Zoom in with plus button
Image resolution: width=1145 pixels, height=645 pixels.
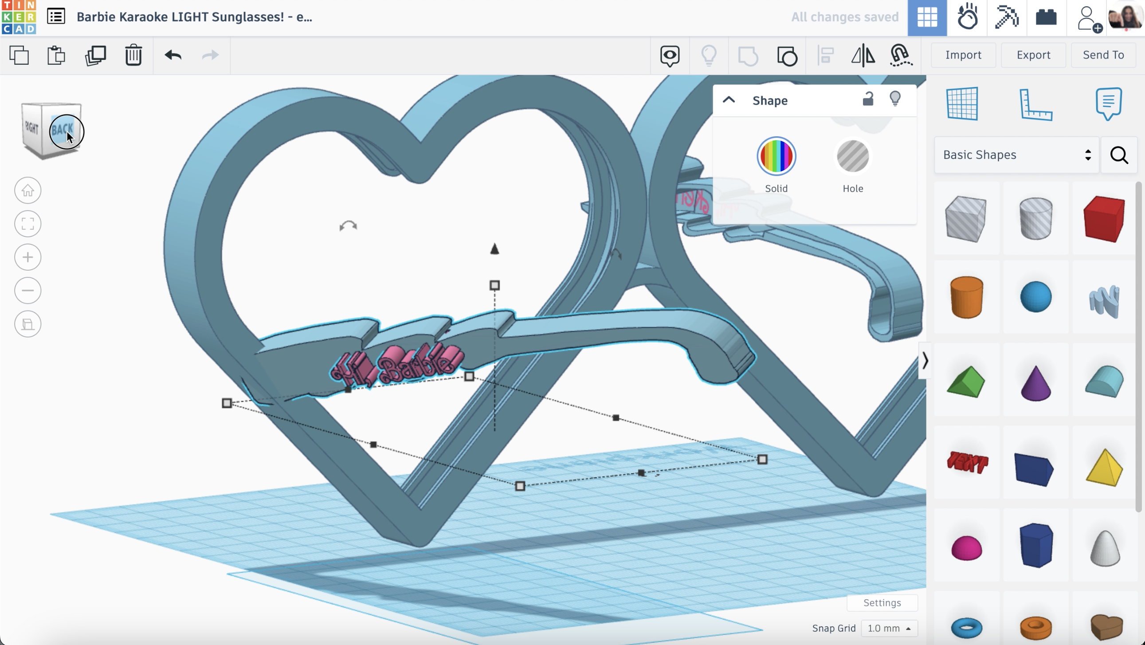tap(28, 257)
